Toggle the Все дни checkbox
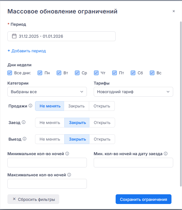182x210 pixels. 10,73
